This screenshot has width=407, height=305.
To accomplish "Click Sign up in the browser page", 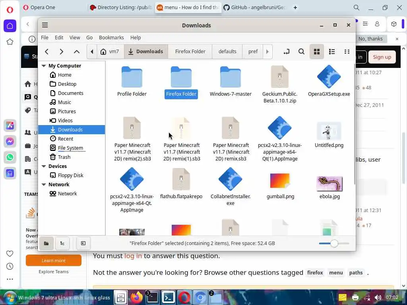I will pos(382,57).
